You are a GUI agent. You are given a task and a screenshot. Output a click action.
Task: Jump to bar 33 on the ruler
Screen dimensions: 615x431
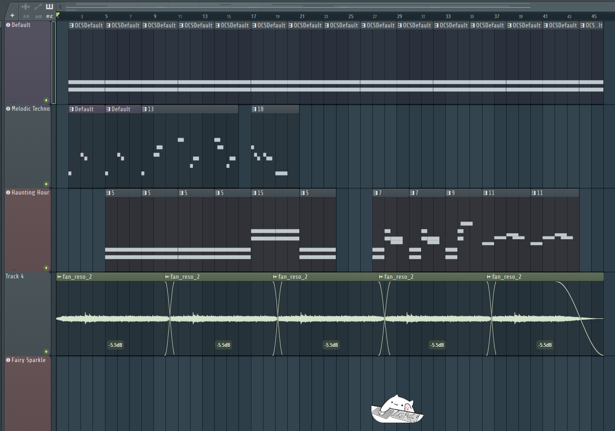448,16
